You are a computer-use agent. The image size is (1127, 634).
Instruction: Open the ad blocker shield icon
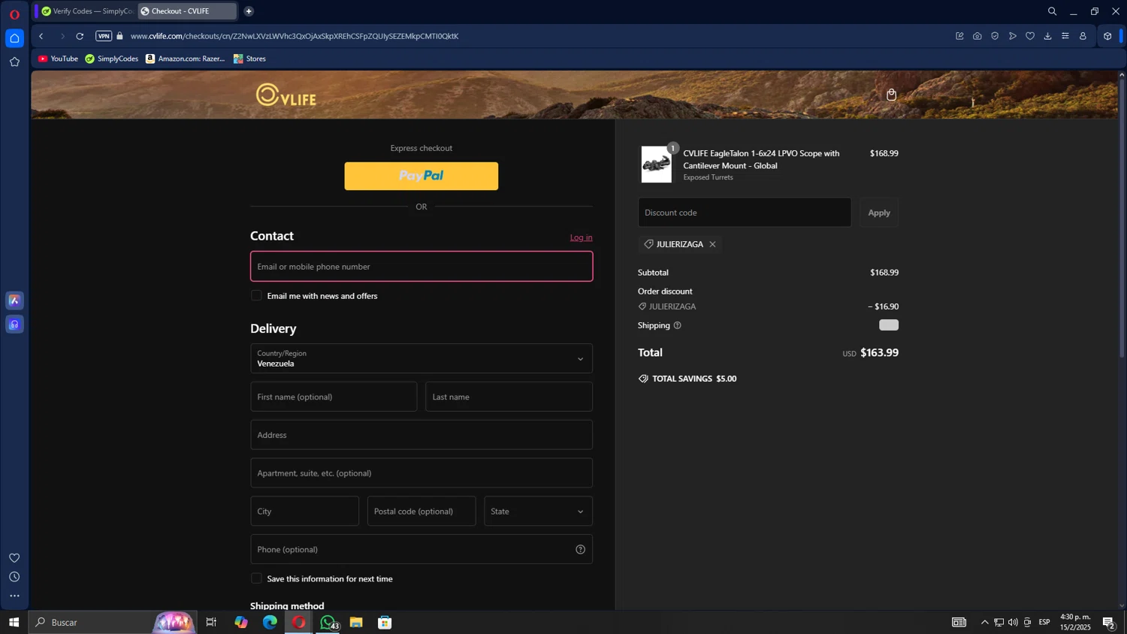[995, 36]
